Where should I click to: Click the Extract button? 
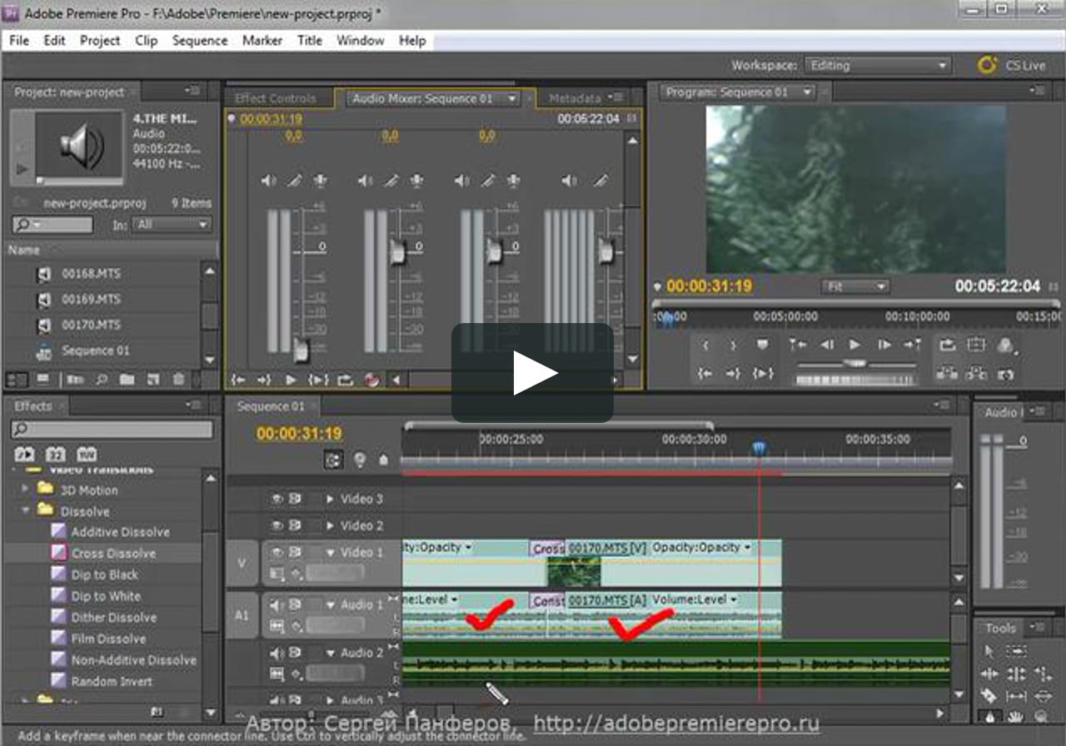pyautogui.click(x=977, y=374)
